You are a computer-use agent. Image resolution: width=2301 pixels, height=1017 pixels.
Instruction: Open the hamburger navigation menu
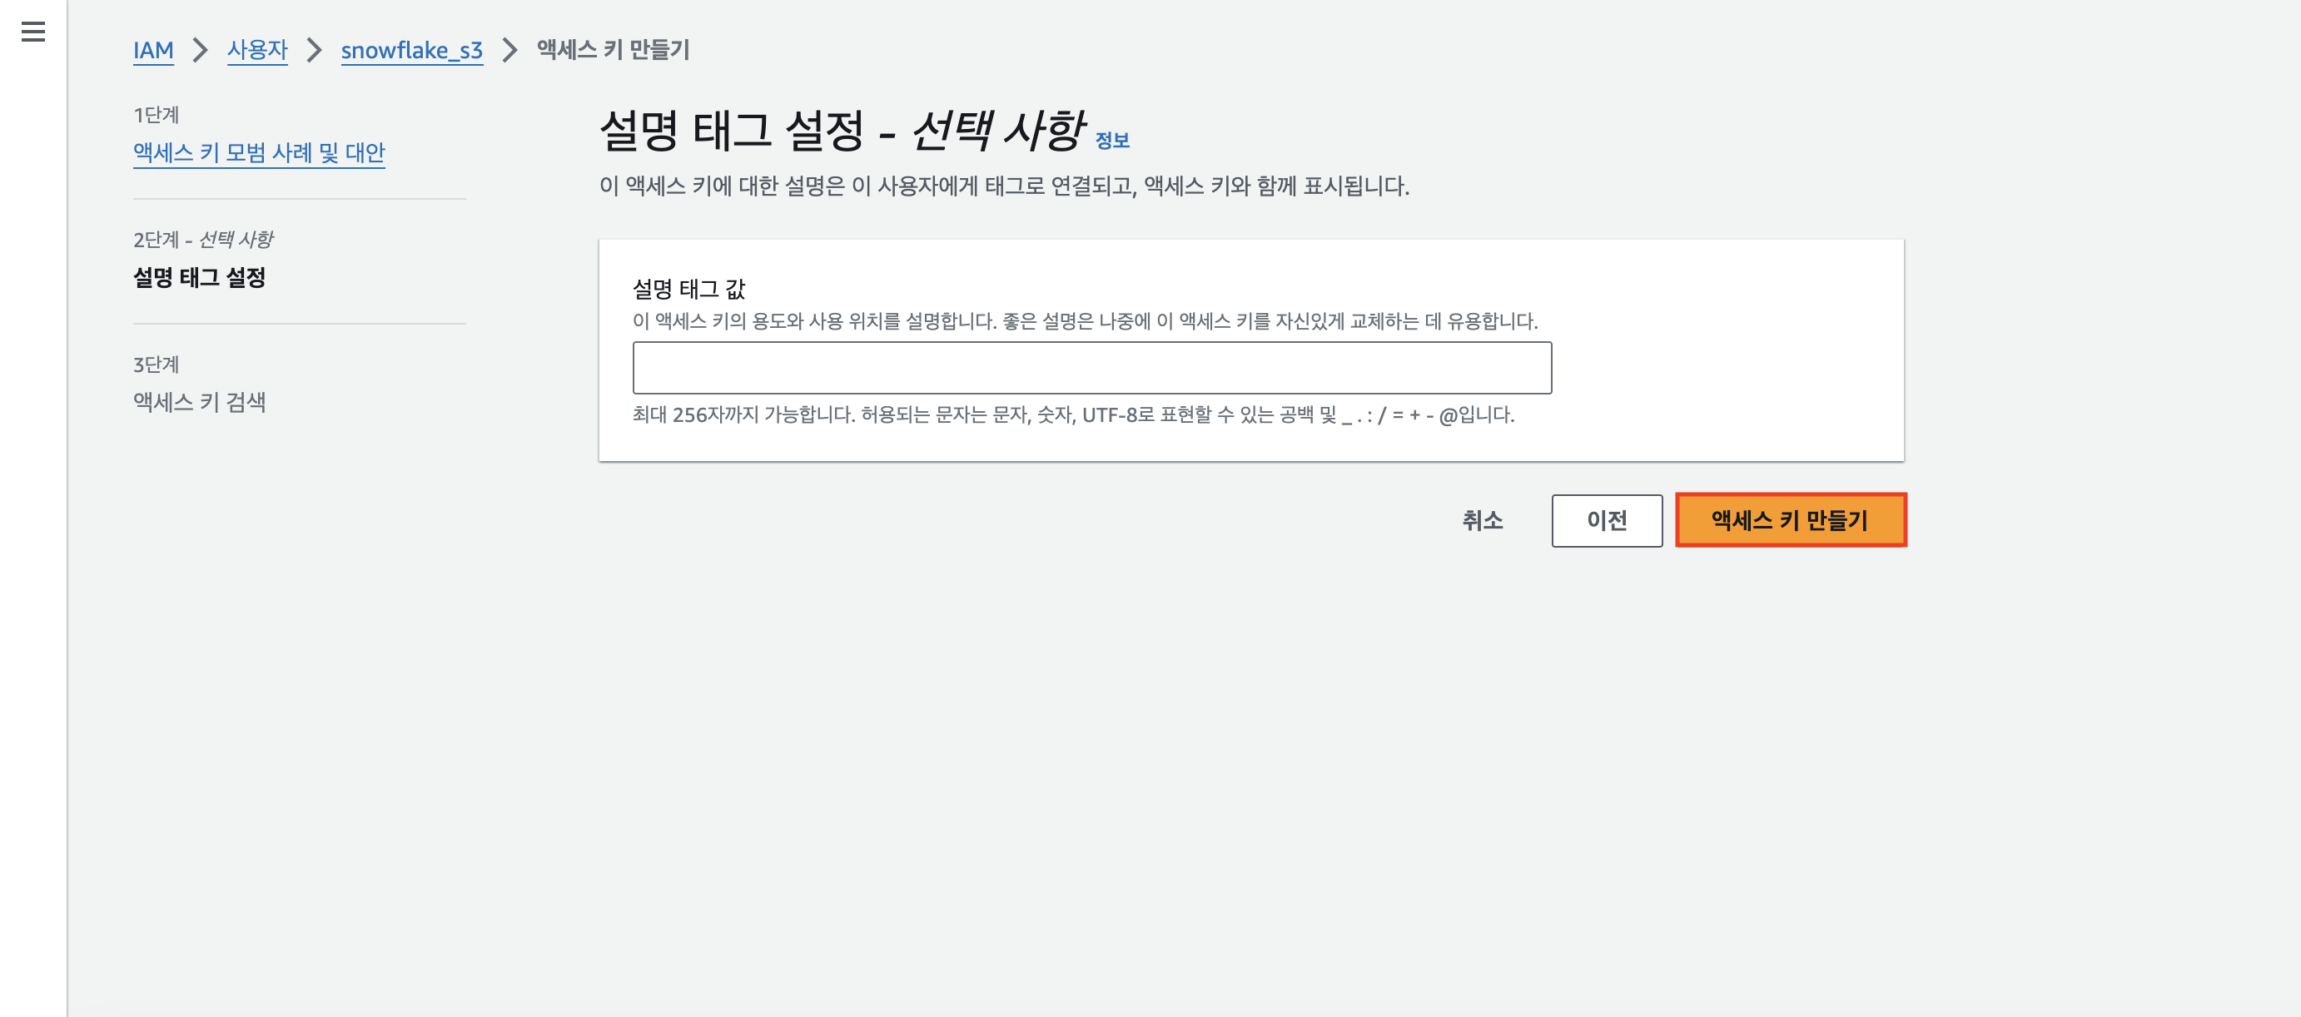tap(33, 32)
